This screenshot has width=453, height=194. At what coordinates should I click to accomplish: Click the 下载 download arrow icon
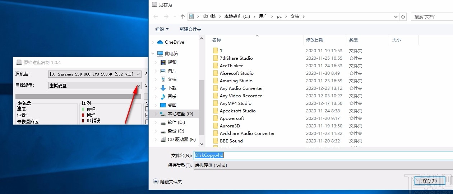click(163, 88)
